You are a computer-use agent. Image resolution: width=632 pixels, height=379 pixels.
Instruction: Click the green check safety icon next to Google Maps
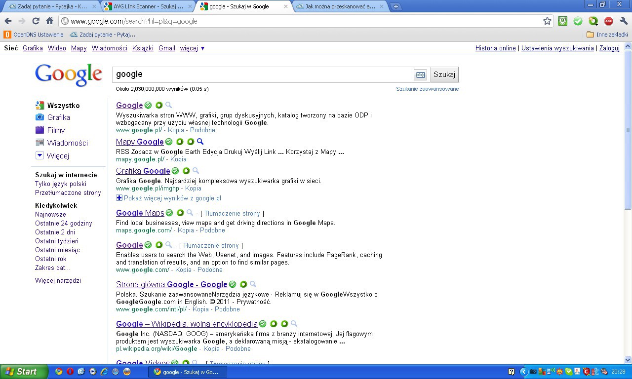pos(169,213)
